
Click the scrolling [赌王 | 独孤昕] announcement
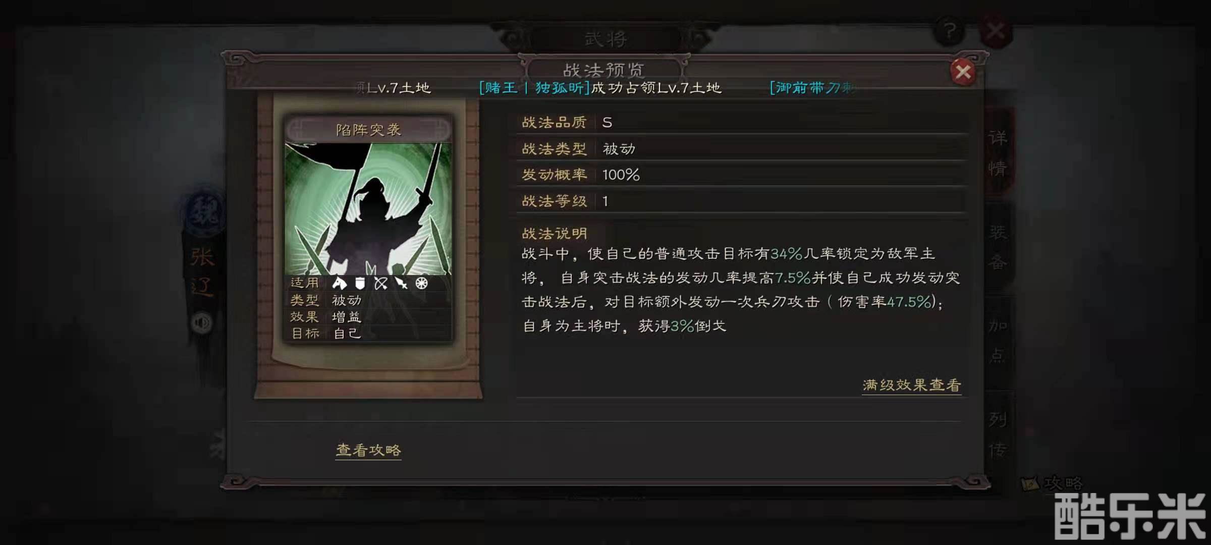600,88
